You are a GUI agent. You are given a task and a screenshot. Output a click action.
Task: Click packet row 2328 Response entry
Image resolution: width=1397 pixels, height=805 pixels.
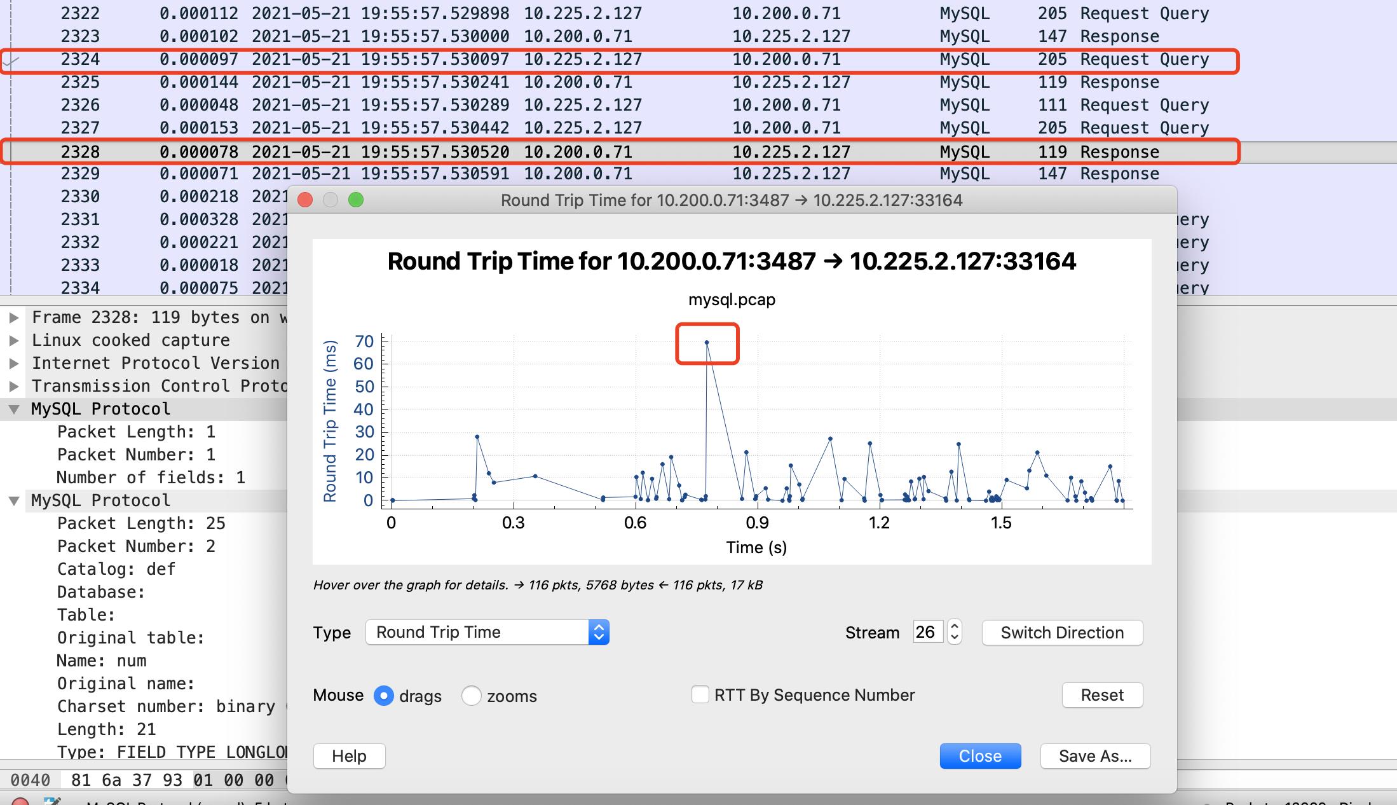623,151
